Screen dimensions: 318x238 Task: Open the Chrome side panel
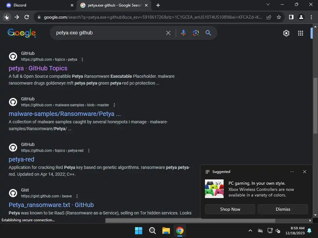tap(291, 17)
